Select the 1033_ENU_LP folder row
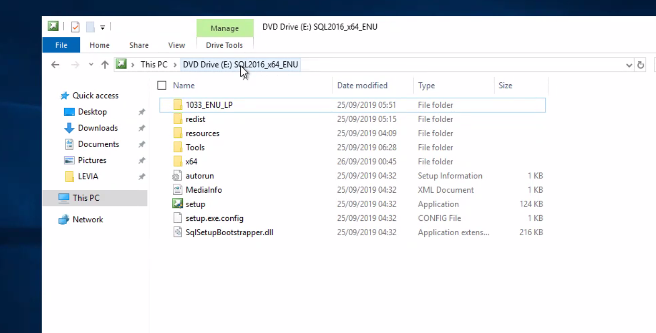Viewport: 656px width, 333px height. (209, 104)
